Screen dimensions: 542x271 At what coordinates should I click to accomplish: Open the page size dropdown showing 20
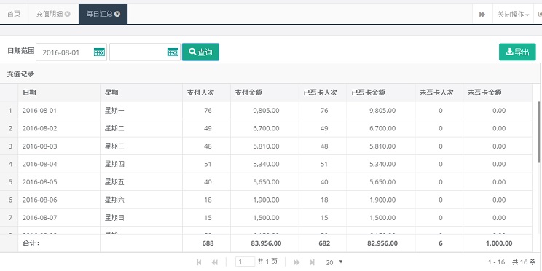(334, 262)
